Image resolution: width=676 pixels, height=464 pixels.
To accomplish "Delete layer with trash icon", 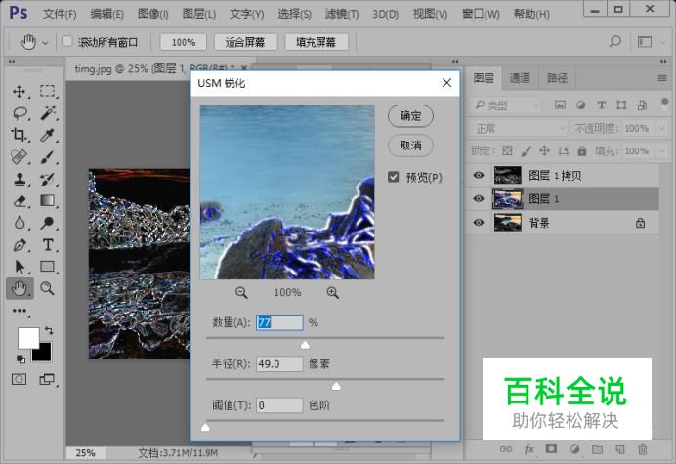I will pos(643,449).
